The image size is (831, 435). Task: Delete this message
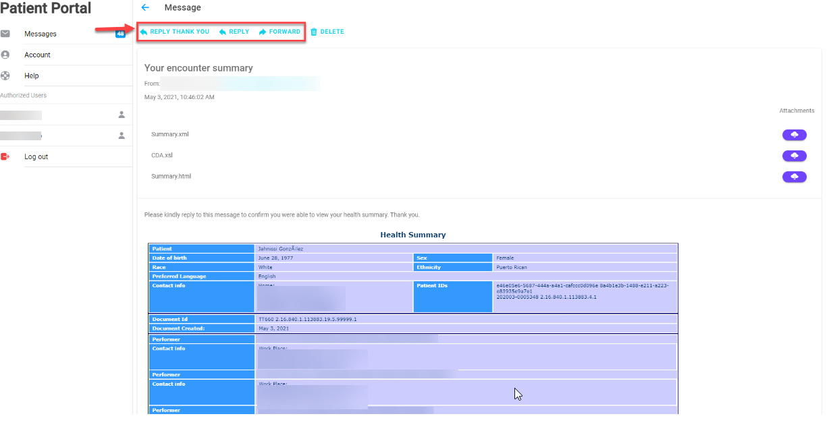[327, 32]
